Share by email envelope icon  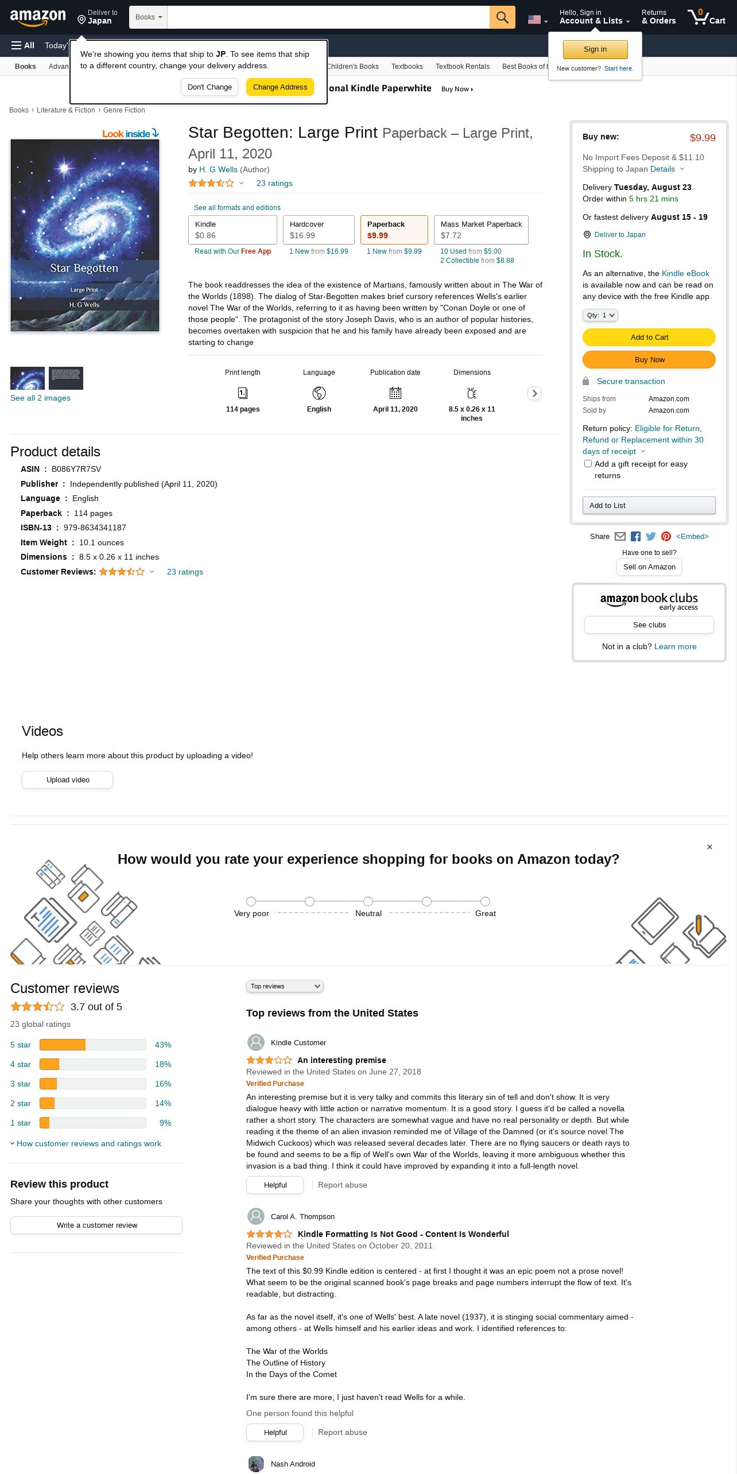pyautogui.click(x=620, y=536)
